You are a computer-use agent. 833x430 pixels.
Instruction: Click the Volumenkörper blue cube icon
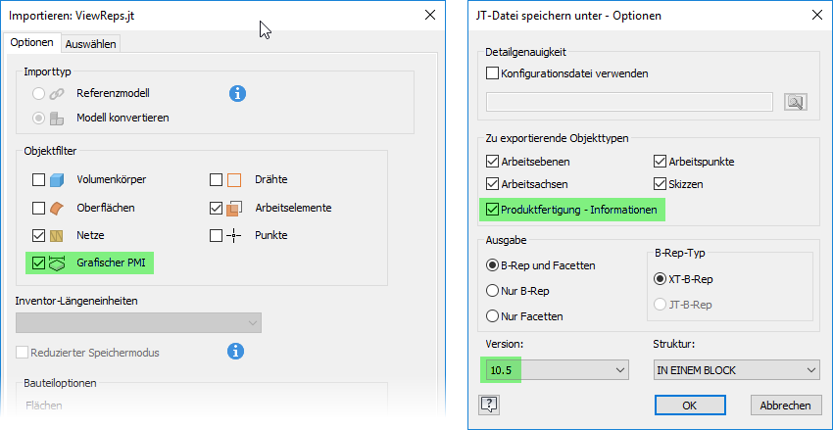(x=58, y=180)
